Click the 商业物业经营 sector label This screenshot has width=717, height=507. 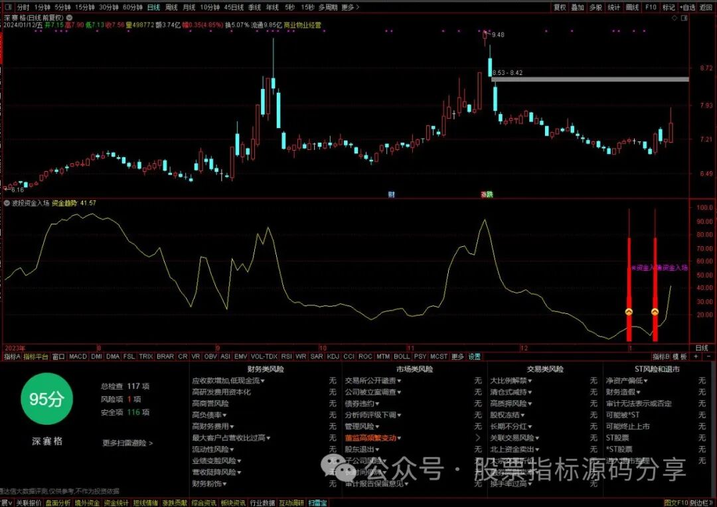click(303, 25)
